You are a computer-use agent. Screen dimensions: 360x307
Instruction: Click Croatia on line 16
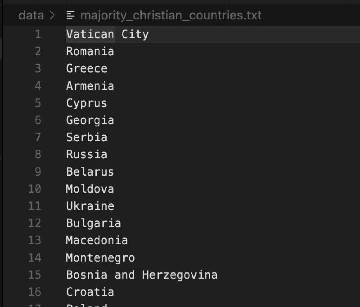90,292
